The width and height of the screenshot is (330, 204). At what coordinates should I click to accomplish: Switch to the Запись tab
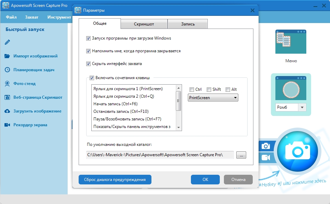tap(188, 24)
